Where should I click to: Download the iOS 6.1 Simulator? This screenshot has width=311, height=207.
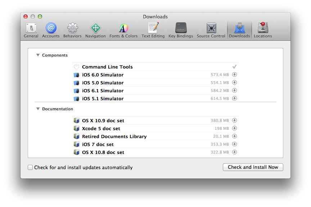point(234,91)
